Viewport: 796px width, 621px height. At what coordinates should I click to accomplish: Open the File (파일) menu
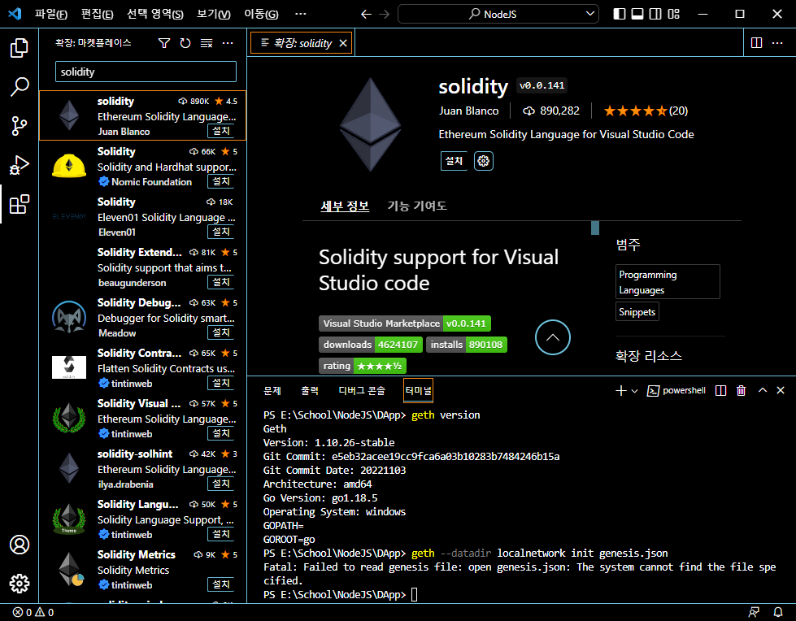50,14
